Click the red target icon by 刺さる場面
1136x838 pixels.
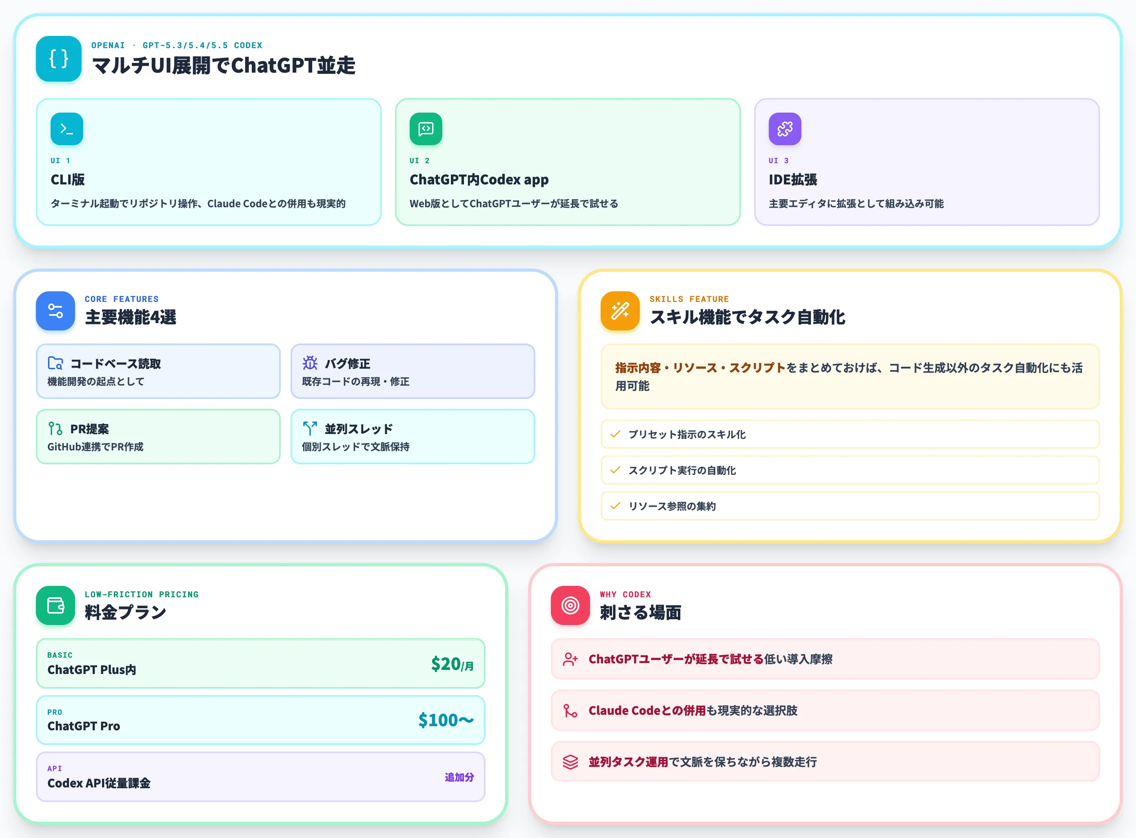pos(570,606)
